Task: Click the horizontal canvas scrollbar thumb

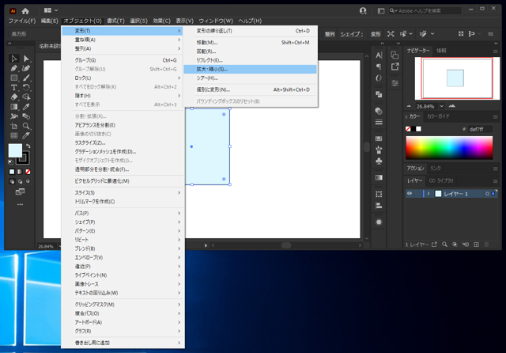Action: pos(286,245)
